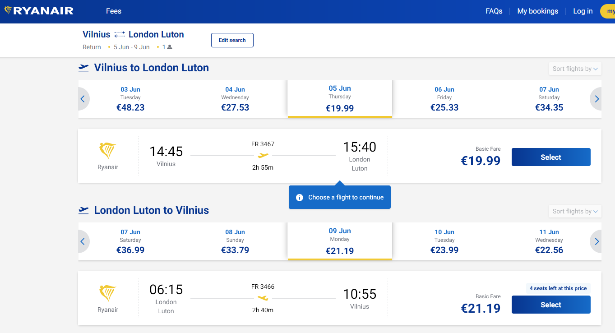Click info icon in flight prompt tooltip

pyautogui.click(x=299, y=198)
